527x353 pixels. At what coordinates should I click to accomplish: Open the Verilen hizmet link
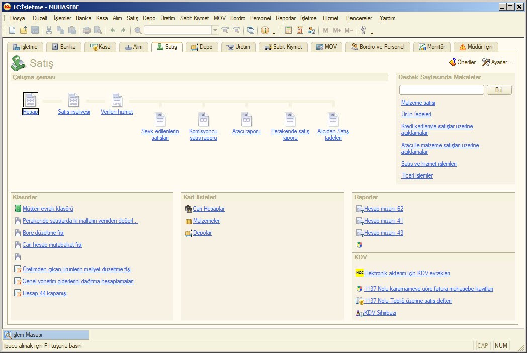pyautogui.click(x=117, y=112)
